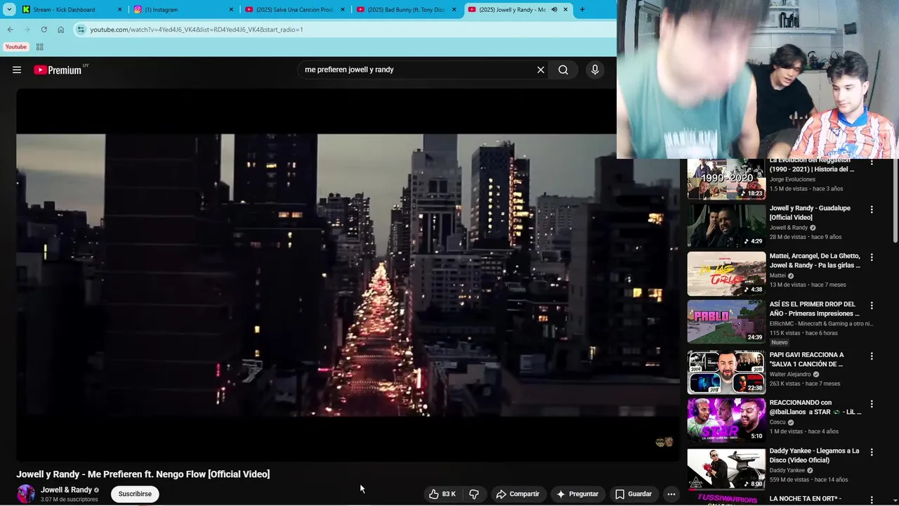Screen dimensions: 899x506
Task: Open Compartir share dialog
Action: tap(518, 494)
